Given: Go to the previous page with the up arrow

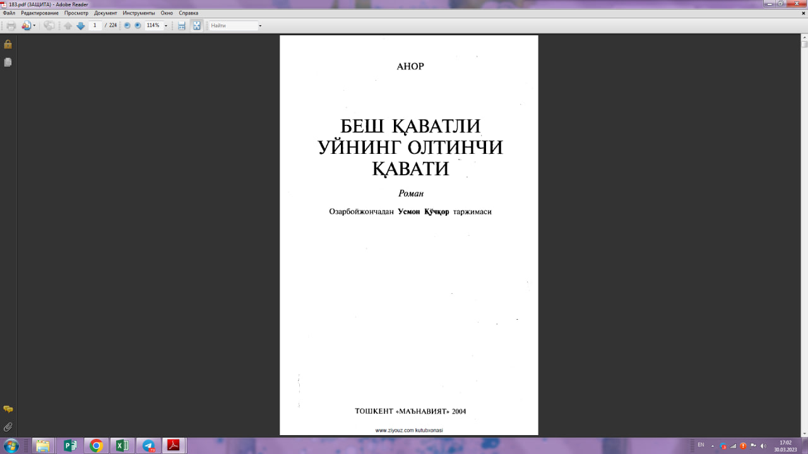Looking at the screenshot, I should pyautogui.click(x=68, y=25).
